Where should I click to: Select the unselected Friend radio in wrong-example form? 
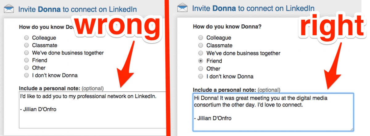click(x=27, y=60)
